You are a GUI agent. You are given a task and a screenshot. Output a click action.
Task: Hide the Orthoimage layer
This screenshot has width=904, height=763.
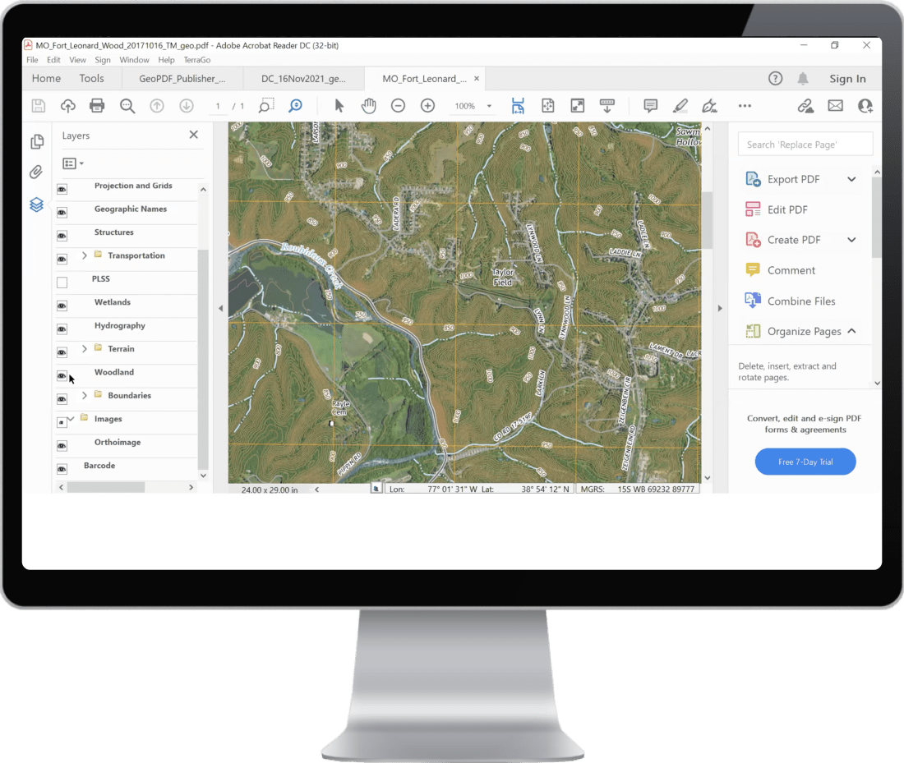(x=61, y=445)
